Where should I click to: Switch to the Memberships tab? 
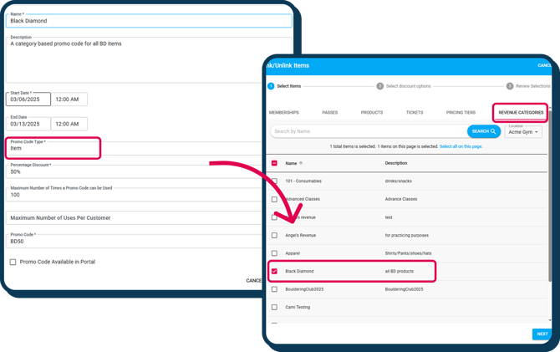pos(284,112)
